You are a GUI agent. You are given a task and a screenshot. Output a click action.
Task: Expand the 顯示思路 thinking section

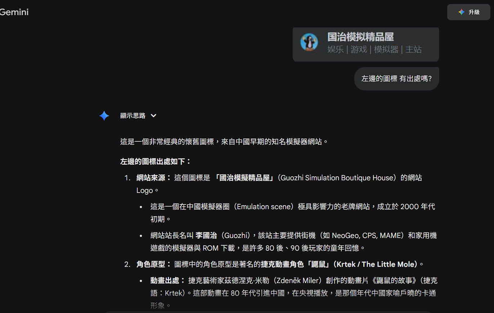133,116
